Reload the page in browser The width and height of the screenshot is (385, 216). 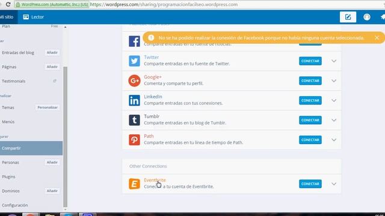tap(8, 4)
